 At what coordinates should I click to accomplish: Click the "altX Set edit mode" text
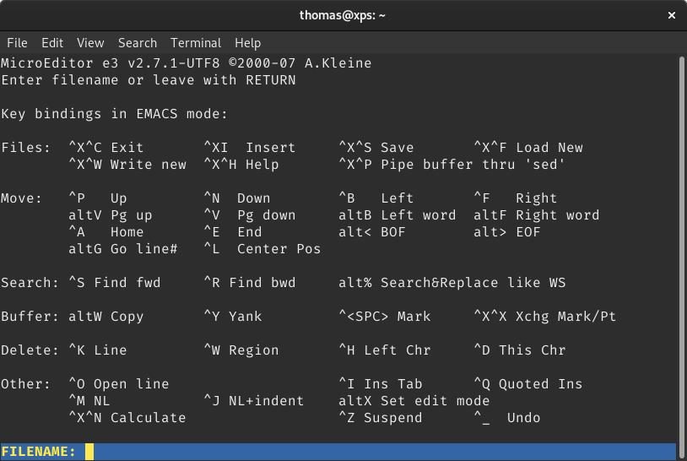pos(414,401)
